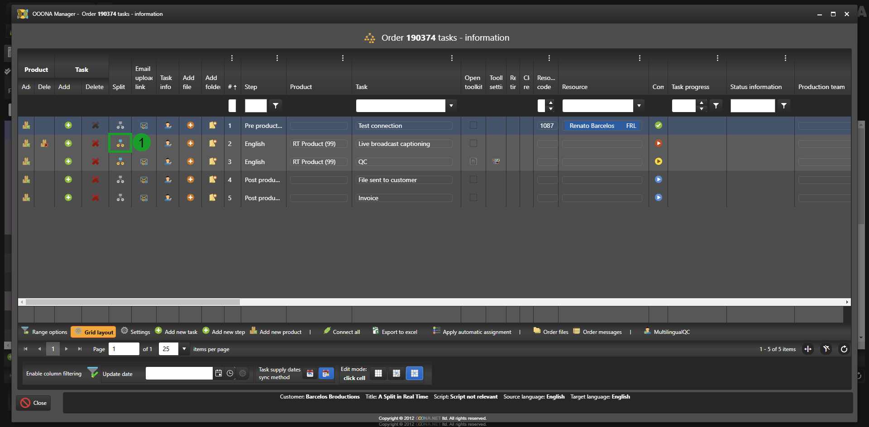The height and width of the screenshot is (427, 869).
Task: Tick Open toolkit checkbox for Live broadcast captioning
Action: click(x=473, y=143)
